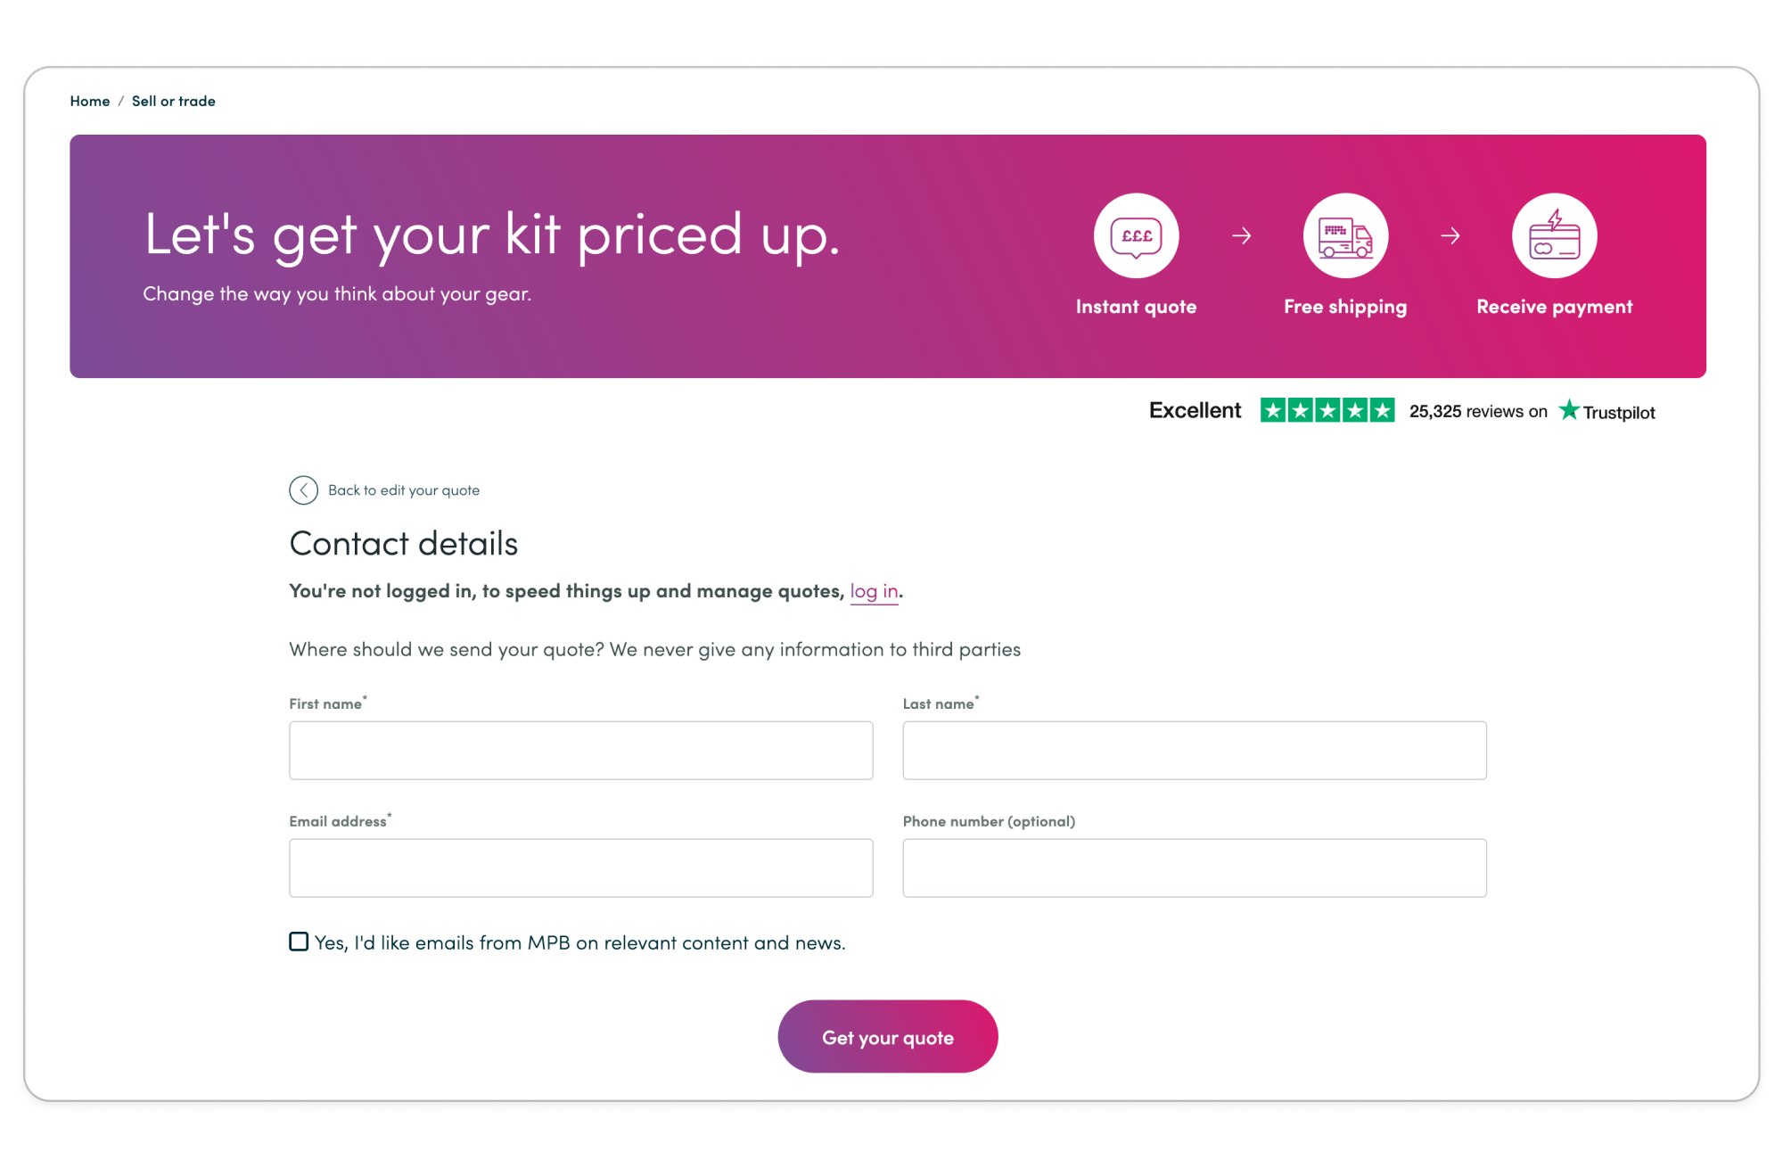This screenshot has width=1783, height=1168.
Task: Click the Phone number optional field
Action: (1194, 868)
